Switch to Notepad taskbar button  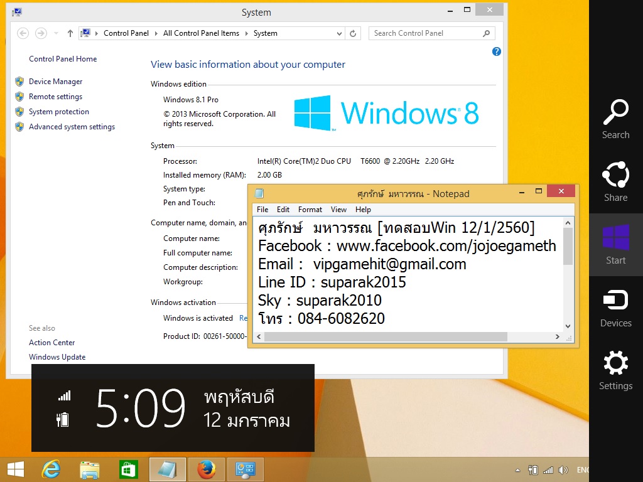(x=167, y=469)
